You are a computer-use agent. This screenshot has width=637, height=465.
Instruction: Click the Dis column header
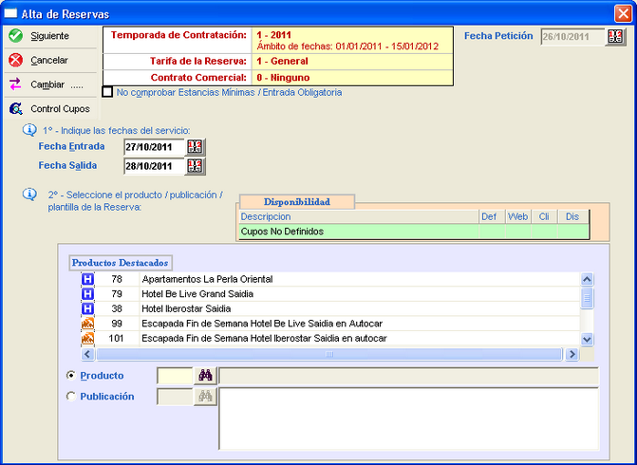click(x=572, y=216)
